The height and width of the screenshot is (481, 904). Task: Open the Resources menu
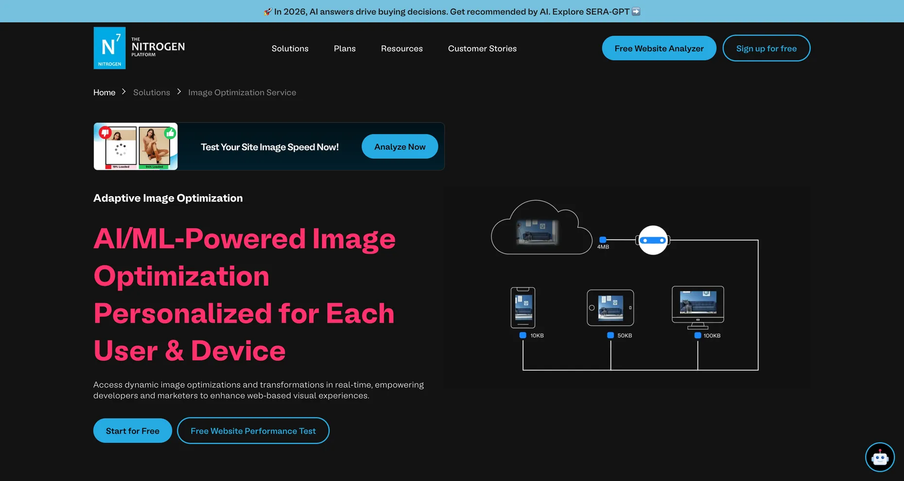(402, 49)
